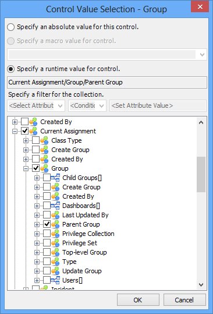Click the Child Groups collection icon
The height and width of the screenshot is (314, 213).
[x=55, y=178]
